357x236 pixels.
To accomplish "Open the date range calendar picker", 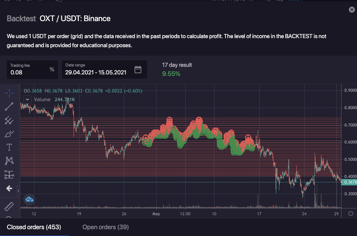I will (x=138, y=70).
